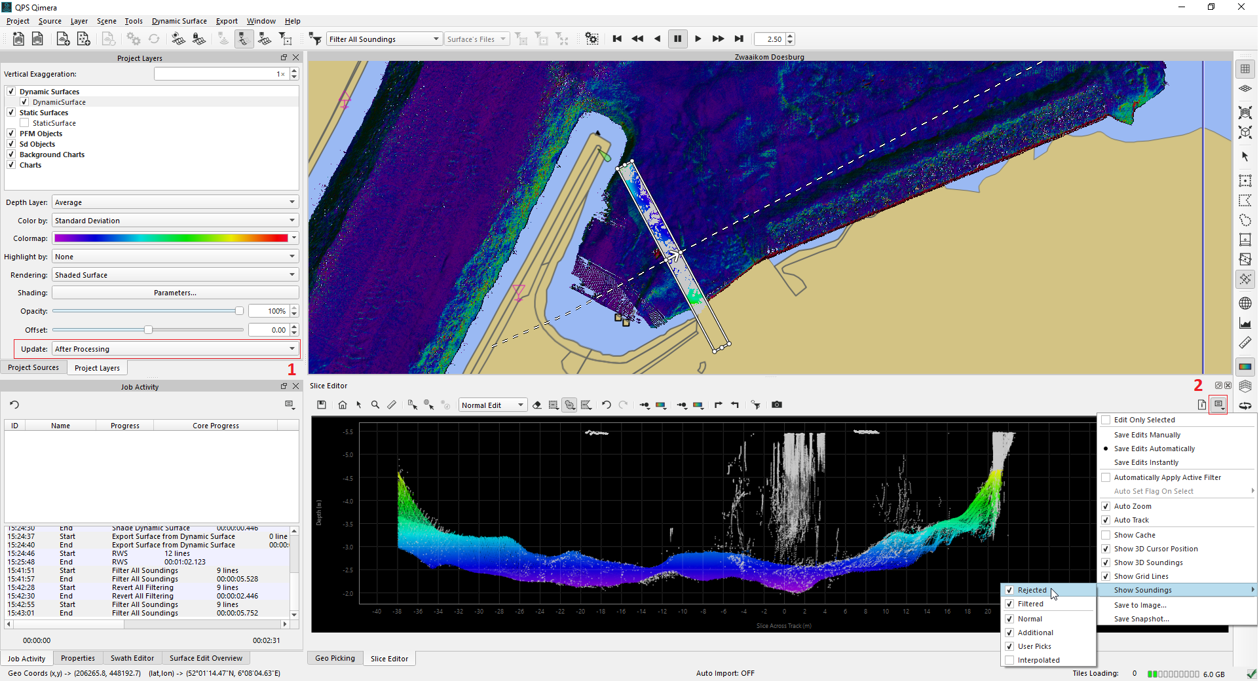The image size is (1259, 681).
Task: Pause playback in the top toolbar
Action: (x=677, y=39)
